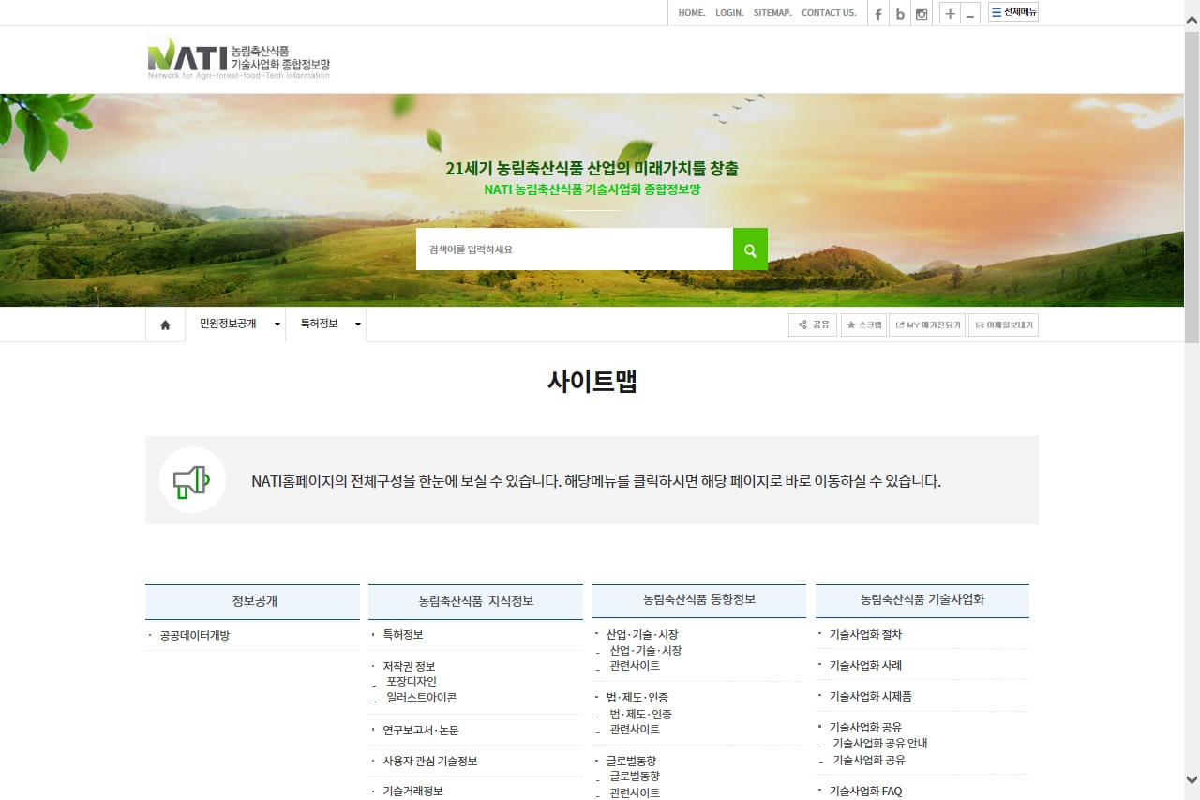Click the 스크랩 scrap button

pyautogui.click(x=863, y=325)
